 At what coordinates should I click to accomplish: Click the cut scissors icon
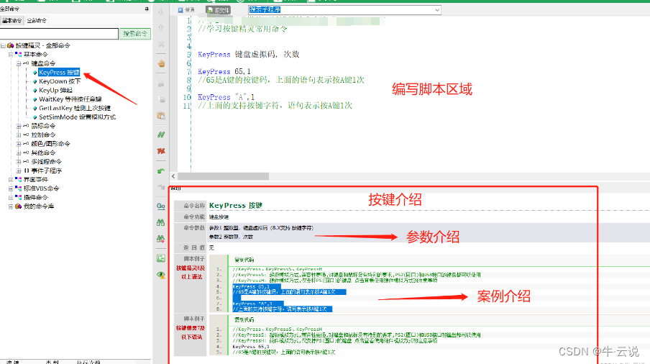pos(161,83)
